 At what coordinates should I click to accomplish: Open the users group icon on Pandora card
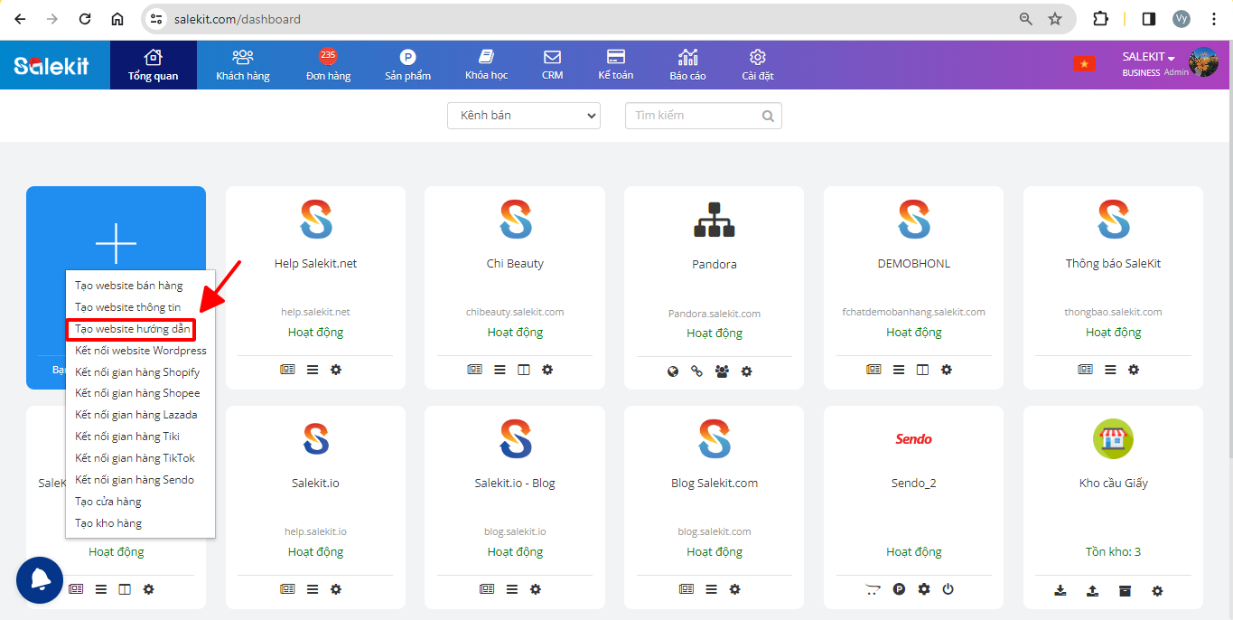tap(721, 371)
